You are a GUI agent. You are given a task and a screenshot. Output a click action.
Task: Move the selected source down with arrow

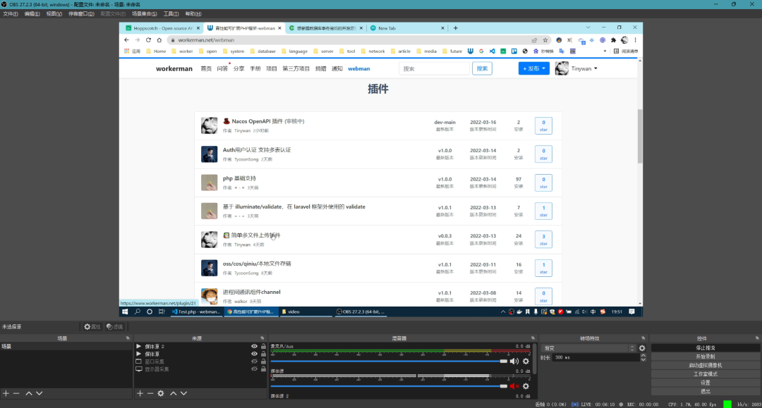183,393
